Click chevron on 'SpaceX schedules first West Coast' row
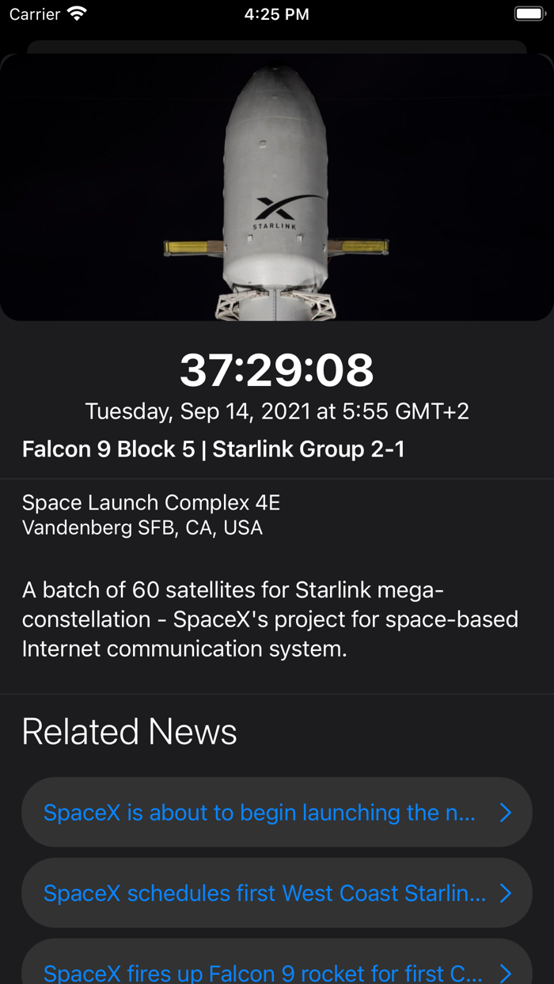Screen dimensions: 554x984 506,893
